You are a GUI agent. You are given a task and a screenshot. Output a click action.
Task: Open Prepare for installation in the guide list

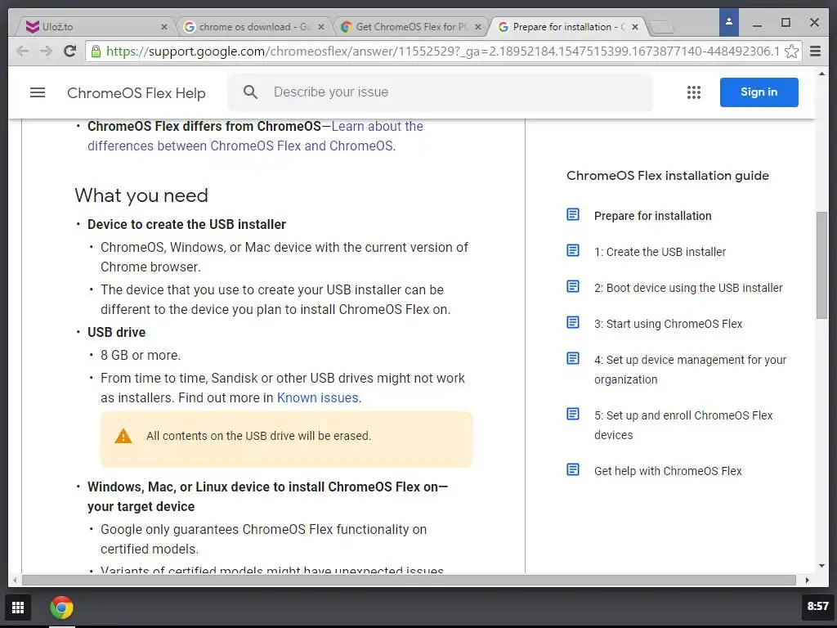pyautogui.click(x=652, y=216)
